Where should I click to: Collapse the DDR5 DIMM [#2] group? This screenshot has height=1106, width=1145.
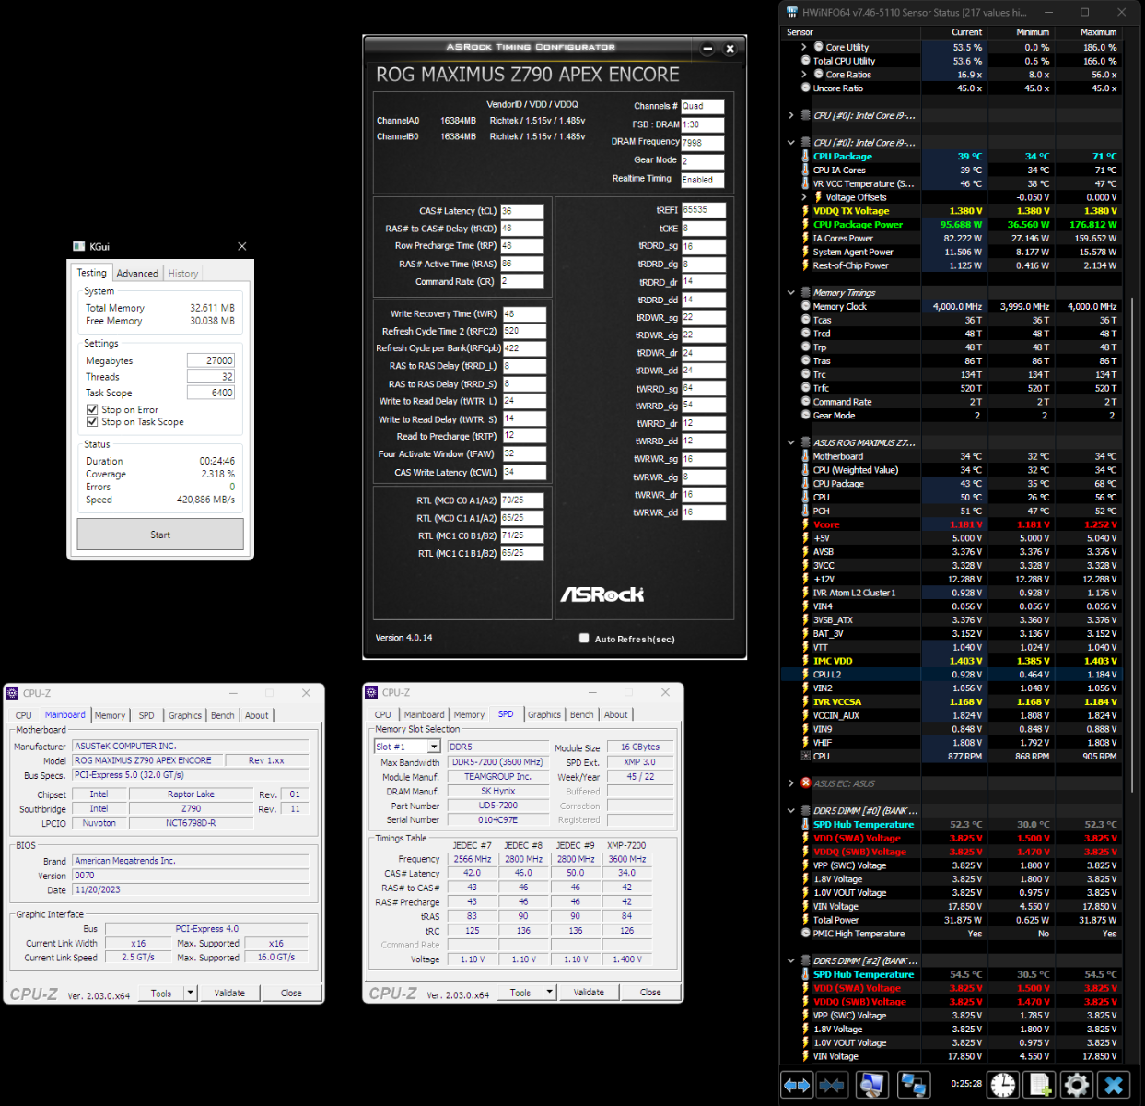point(791,960)
